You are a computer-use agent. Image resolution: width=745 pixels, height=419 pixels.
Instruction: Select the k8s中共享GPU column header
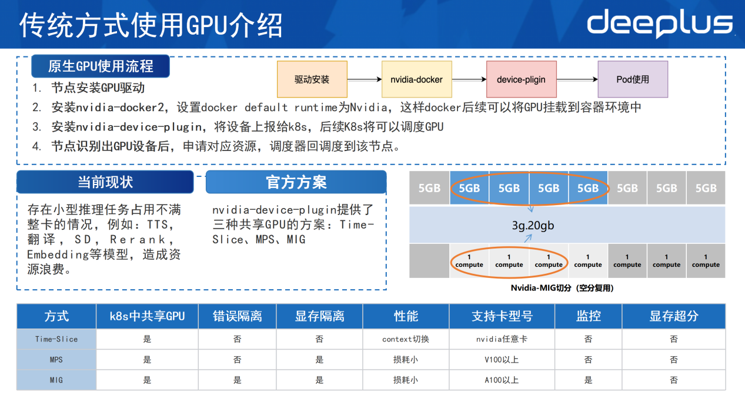point(147,316)
